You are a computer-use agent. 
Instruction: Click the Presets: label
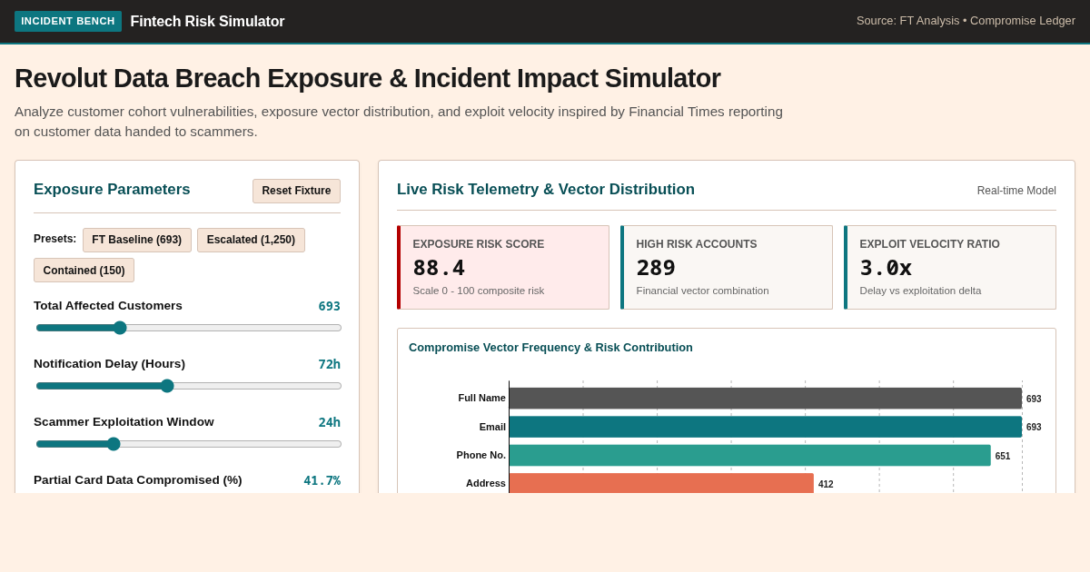[x=54, y=239]
